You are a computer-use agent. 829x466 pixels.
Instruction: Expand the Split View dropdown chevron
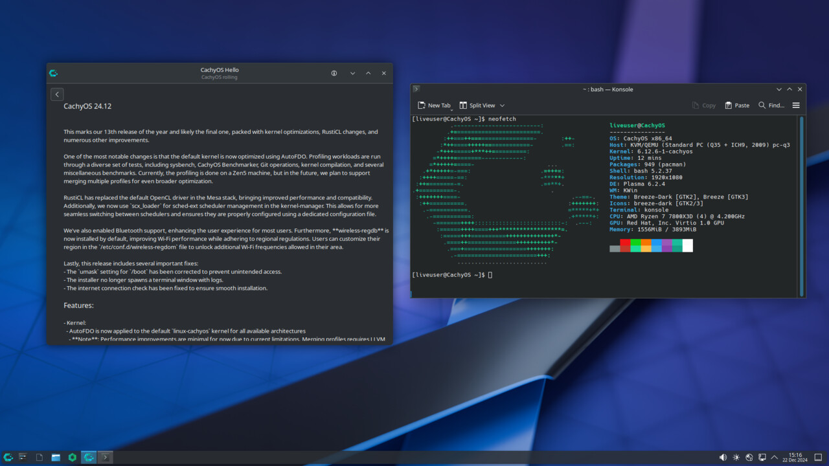(x=502, y=105)
